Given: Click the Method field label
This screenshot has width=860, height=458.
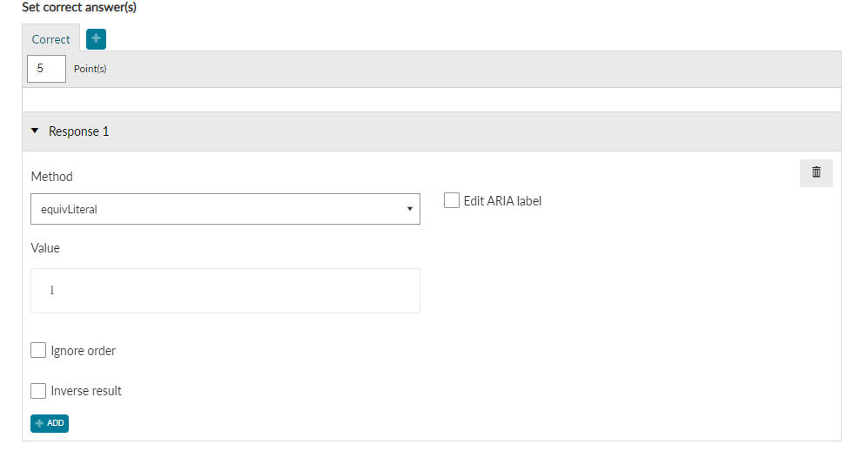Looking at the screenshot, I should 51,177.
